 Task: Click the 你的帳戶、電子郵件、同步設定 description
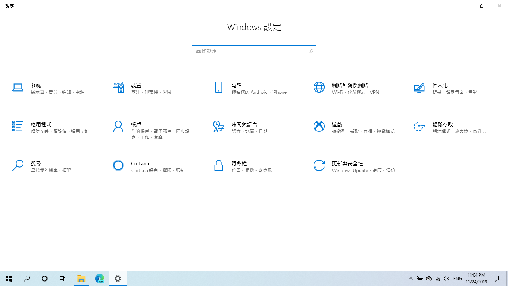pos(160,134)
